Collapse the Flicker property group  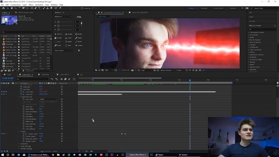(19, 131)
